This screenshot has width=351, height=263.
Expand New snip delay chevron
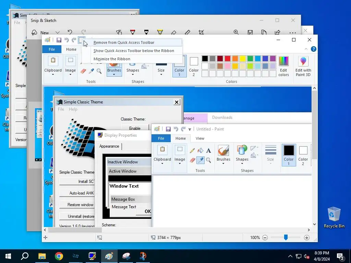click(x=58, y=33)
